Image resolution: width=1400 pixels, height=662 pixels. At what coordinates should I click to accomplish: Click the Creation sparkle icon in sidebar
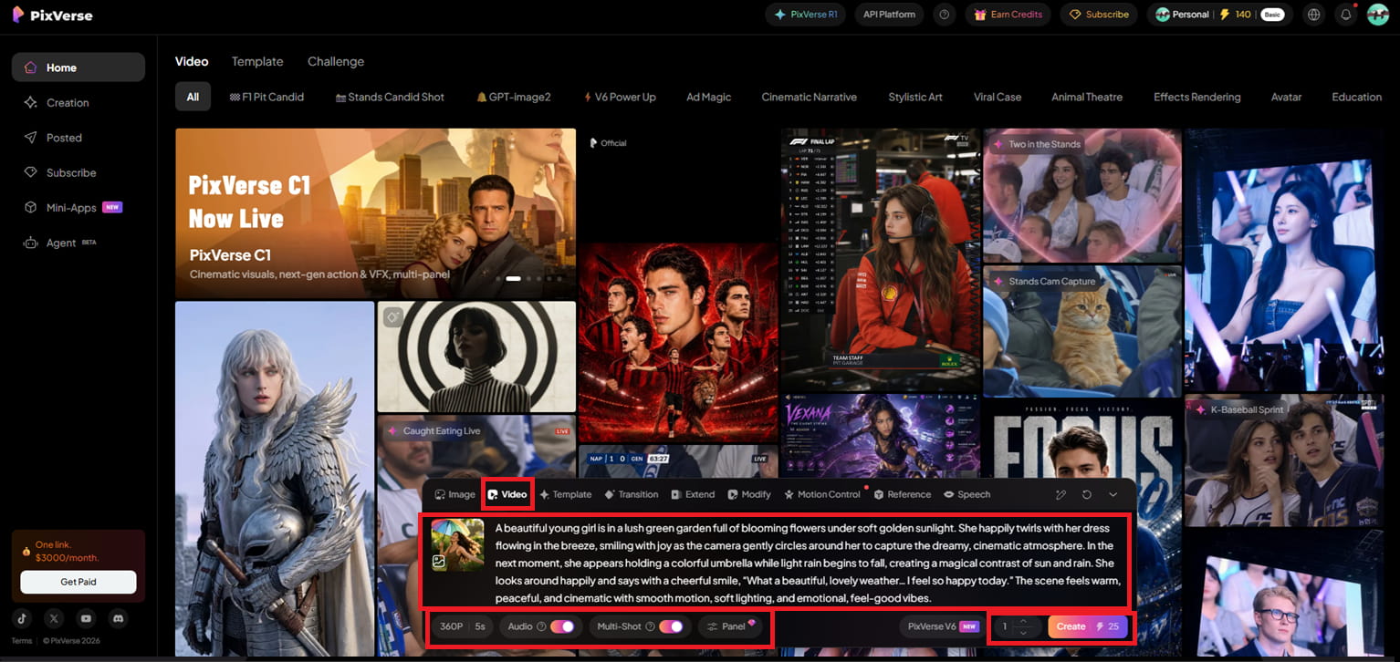[31, 103]
